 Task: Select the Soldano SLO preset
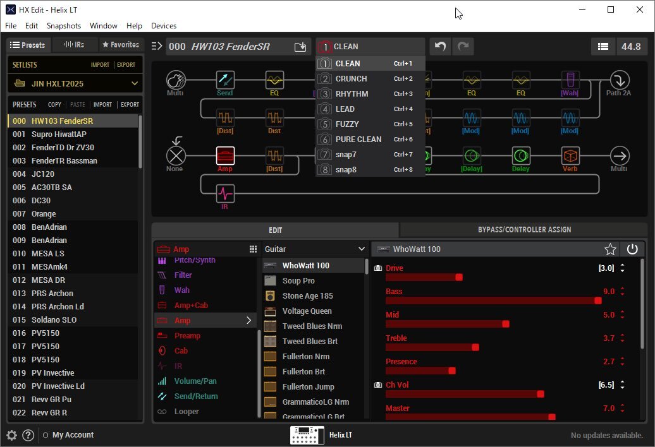(54, 319)
